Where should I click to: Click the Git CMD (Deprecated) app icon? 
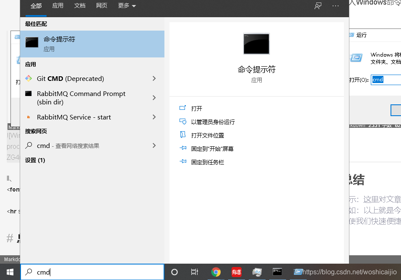tap(29, 78)
